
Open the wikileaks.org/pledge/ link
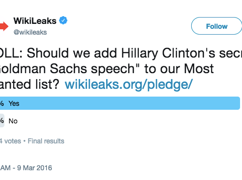click(129, 84)
